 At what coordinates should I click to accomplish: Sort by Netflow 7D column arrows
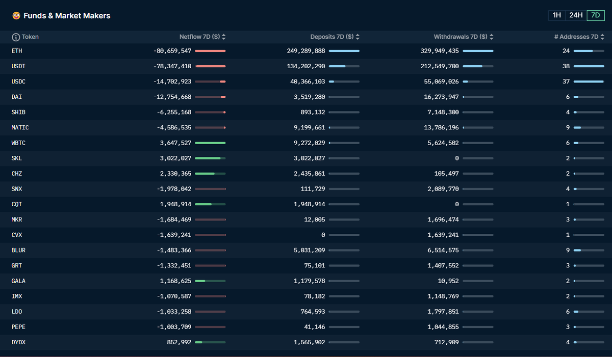click(x=224, y=37)
